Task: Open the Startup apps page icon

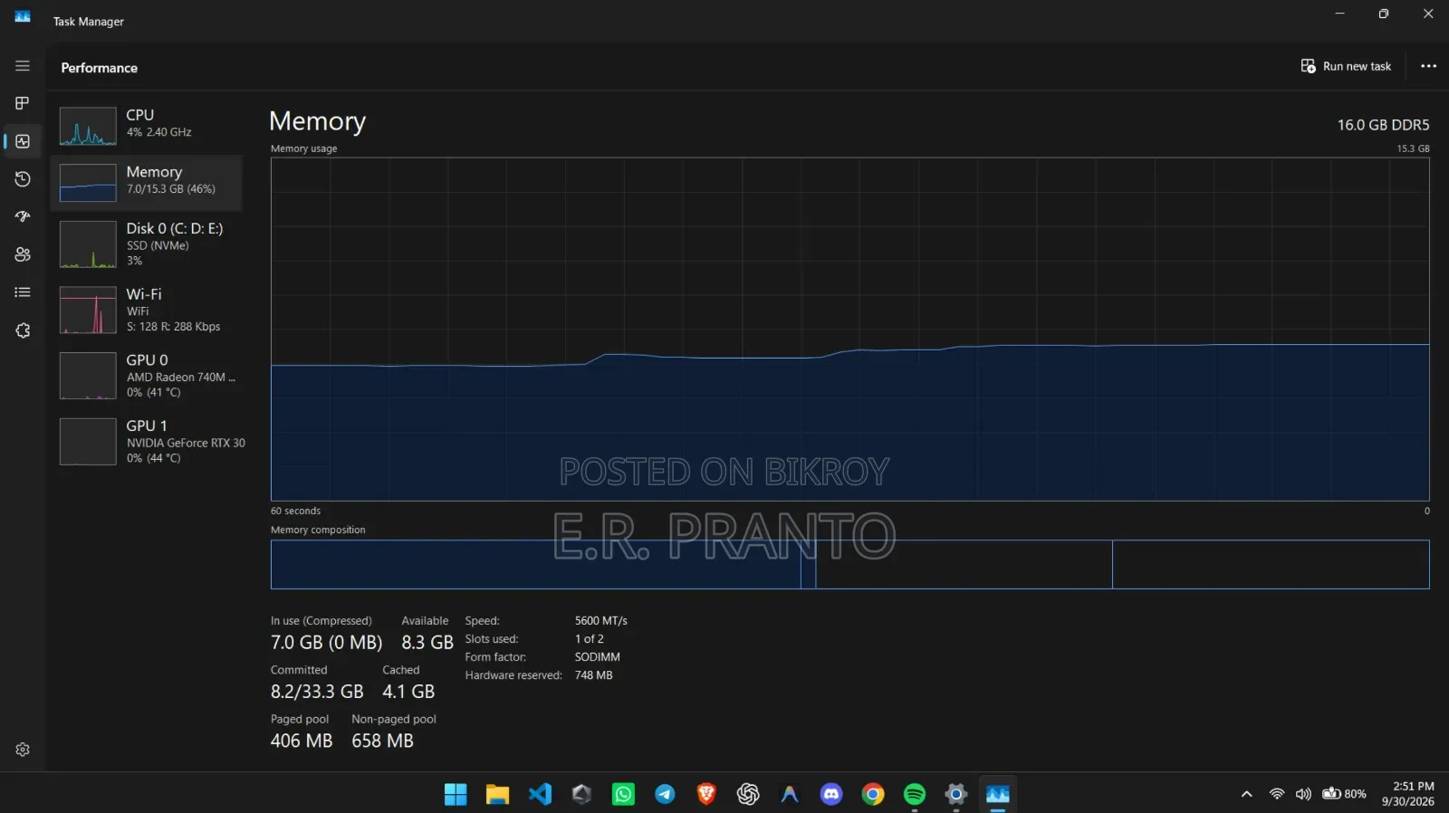Action: tap(23, 216)
